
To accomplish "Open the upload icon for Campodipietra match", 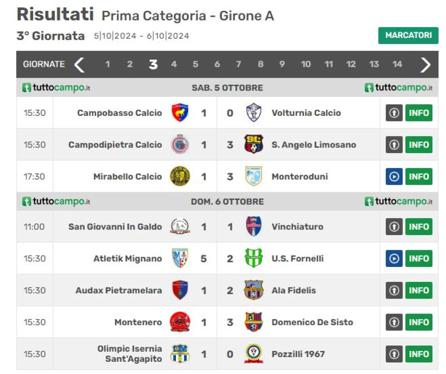I will coord(394,145).
